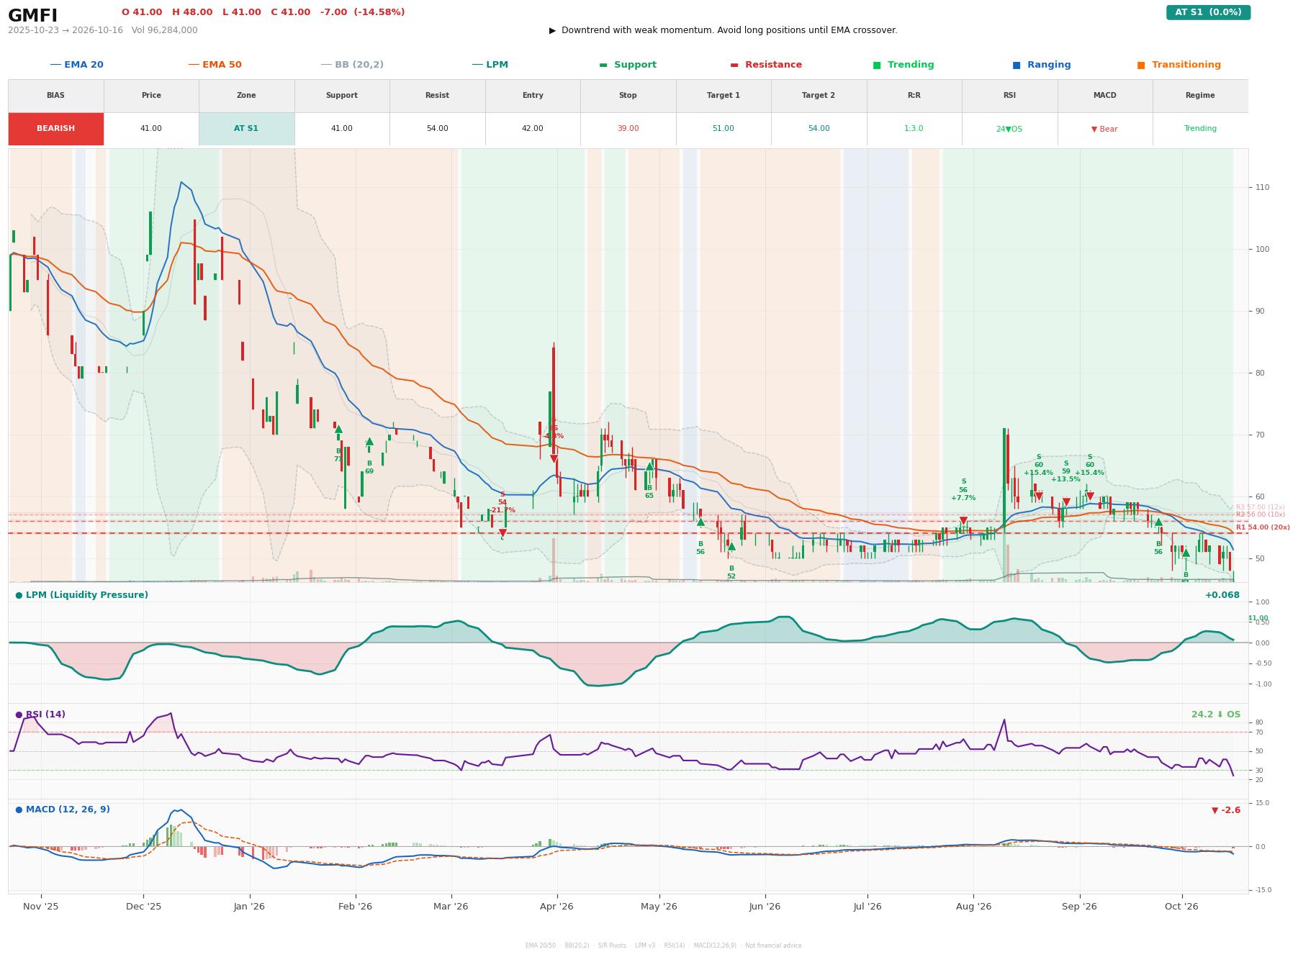Click the RSI (14) panel title
The height and width of the screenshot is (957, 1298).
coord(40,715)
